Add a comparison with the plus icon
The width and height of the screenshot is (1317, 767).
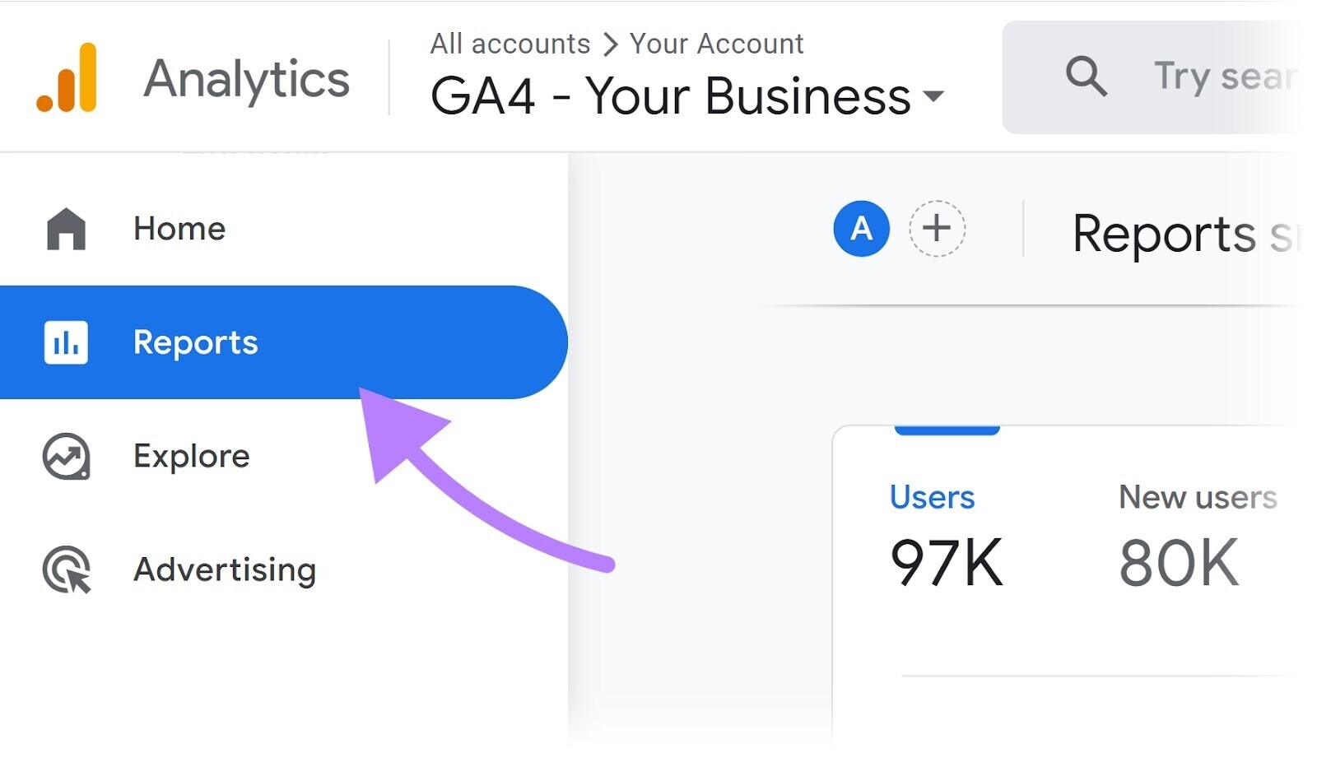click(x=937, y=230)
